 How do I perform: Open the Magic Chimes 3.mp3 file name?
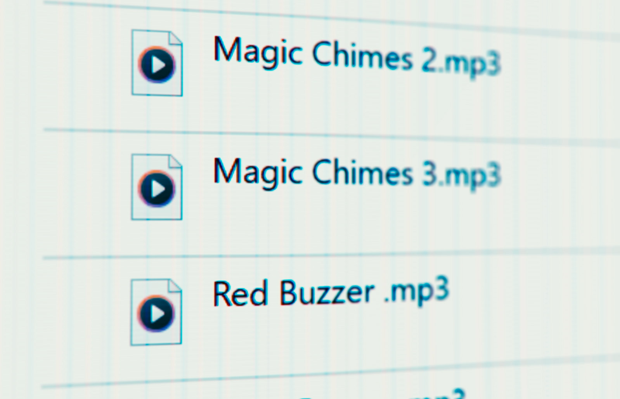click(357, 173)
